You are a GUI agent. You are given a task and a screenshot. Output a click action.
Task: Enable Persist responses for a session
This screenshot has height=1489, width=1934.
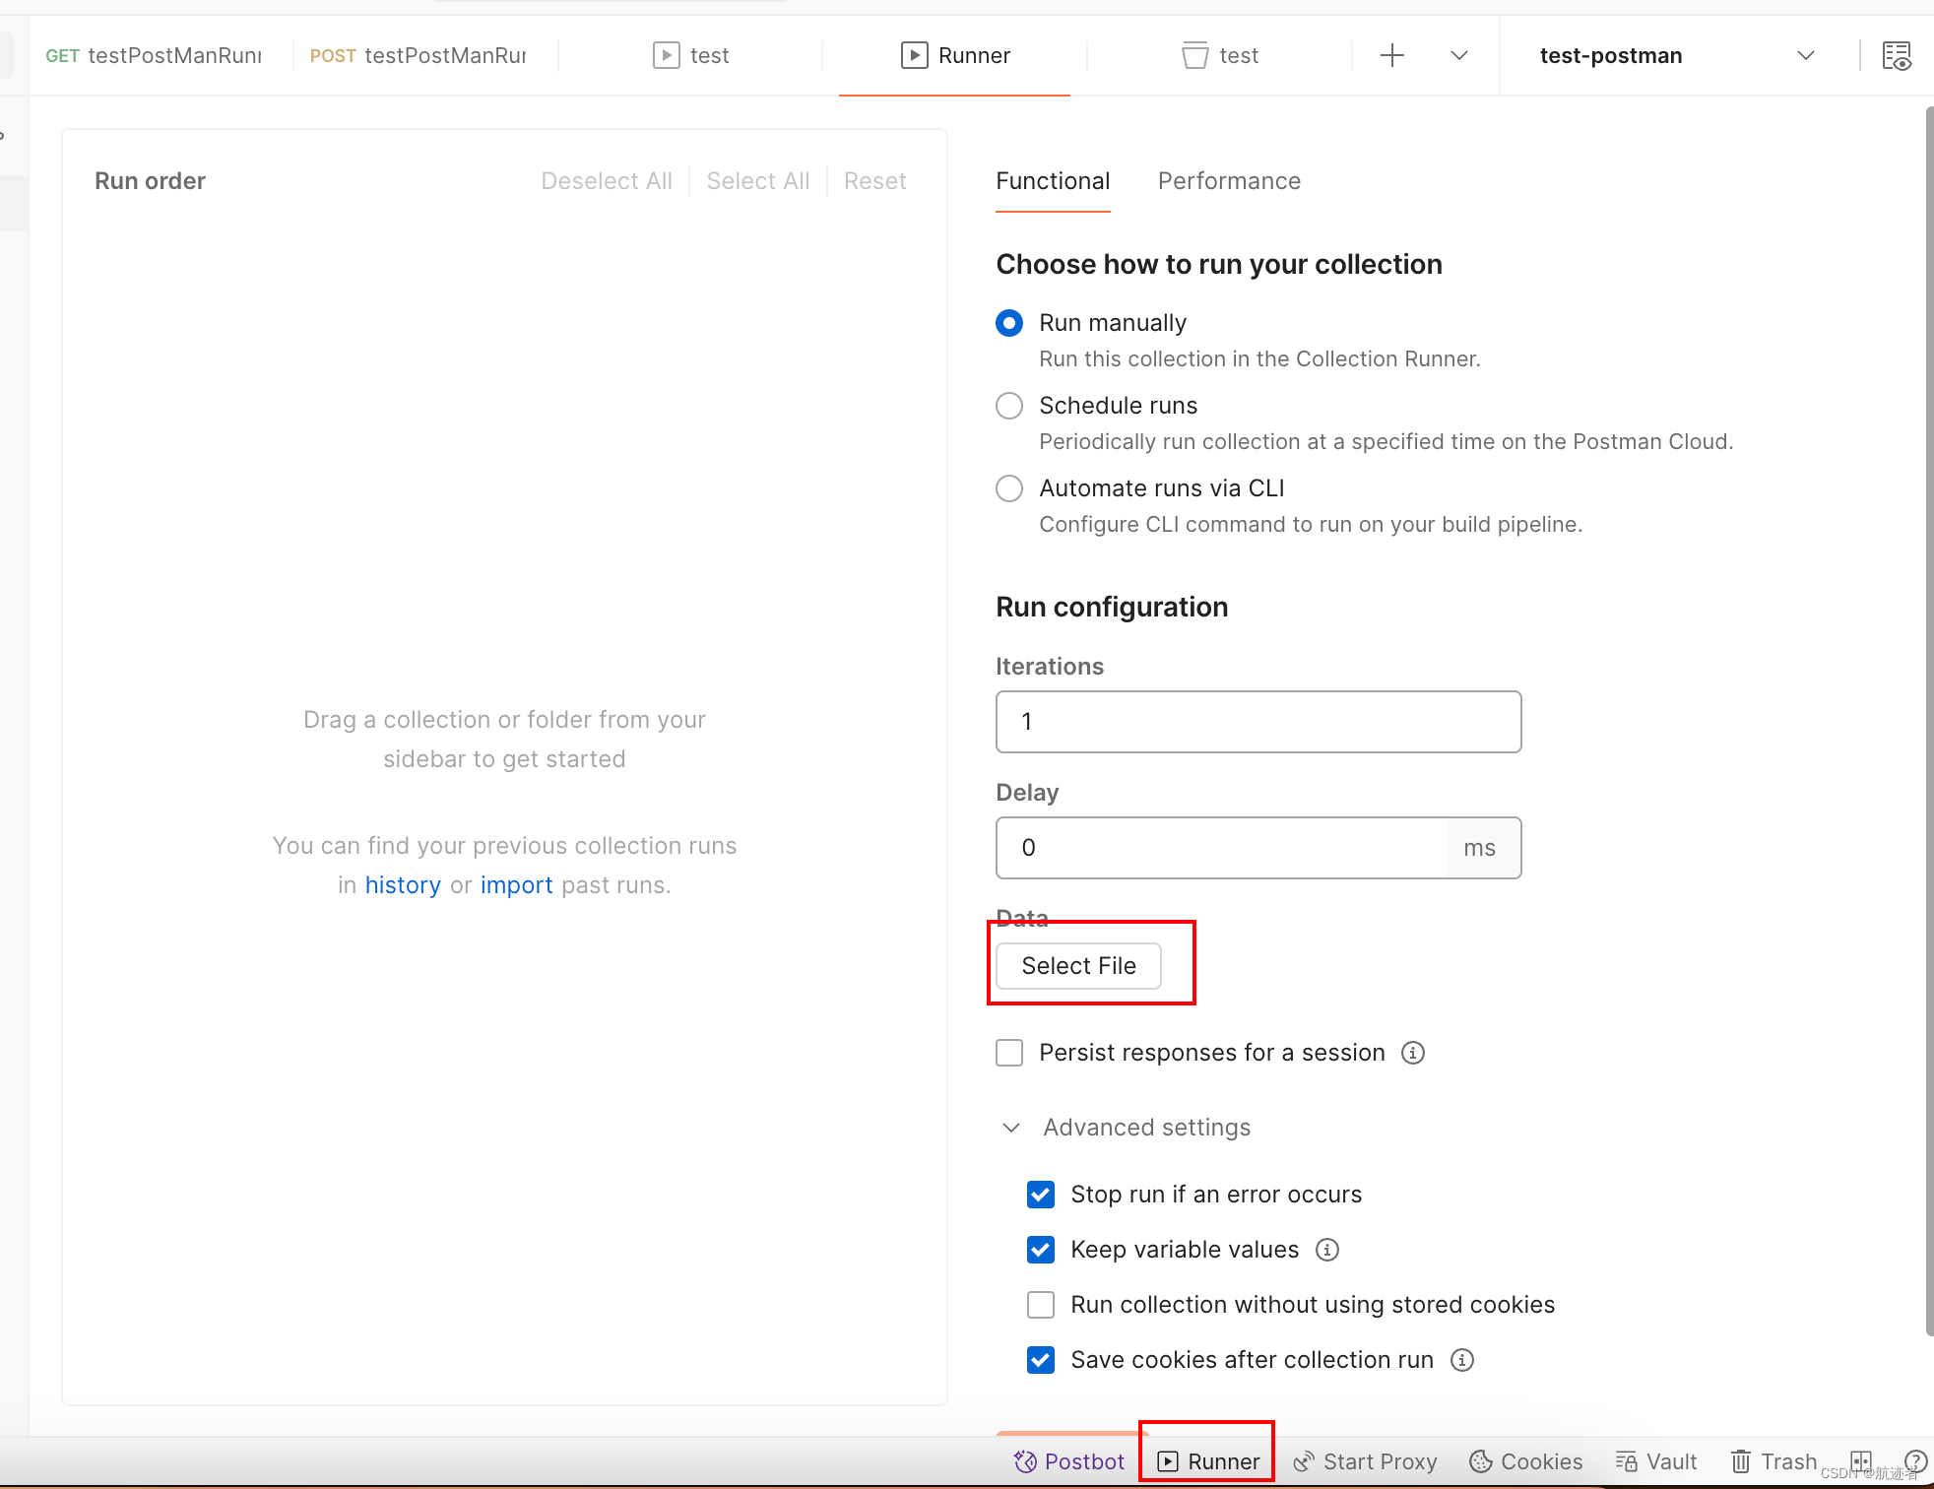(x=1009, y=1053)
